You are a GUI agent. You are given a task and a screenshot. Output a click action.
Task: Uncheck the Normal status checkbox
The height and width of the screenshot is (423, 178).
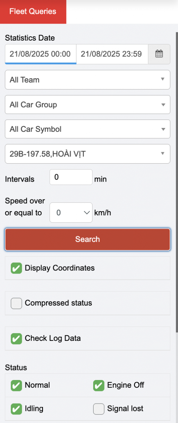tap(17, 385)
